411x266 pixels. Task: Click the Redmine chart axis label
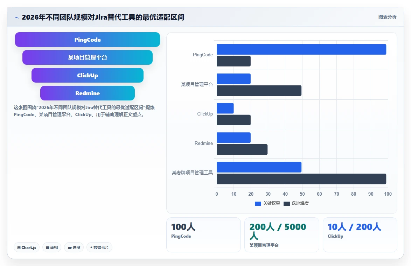click(x=204, y=143)
